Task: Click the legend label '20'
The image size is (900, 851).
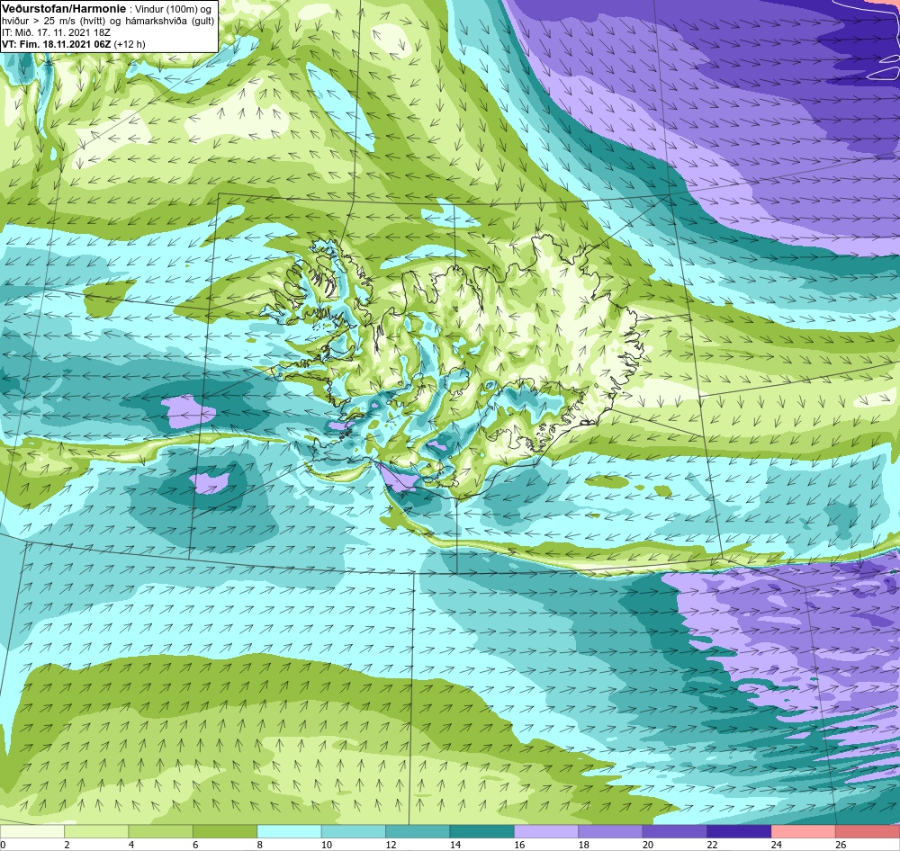Action: (x=648, y=844)
